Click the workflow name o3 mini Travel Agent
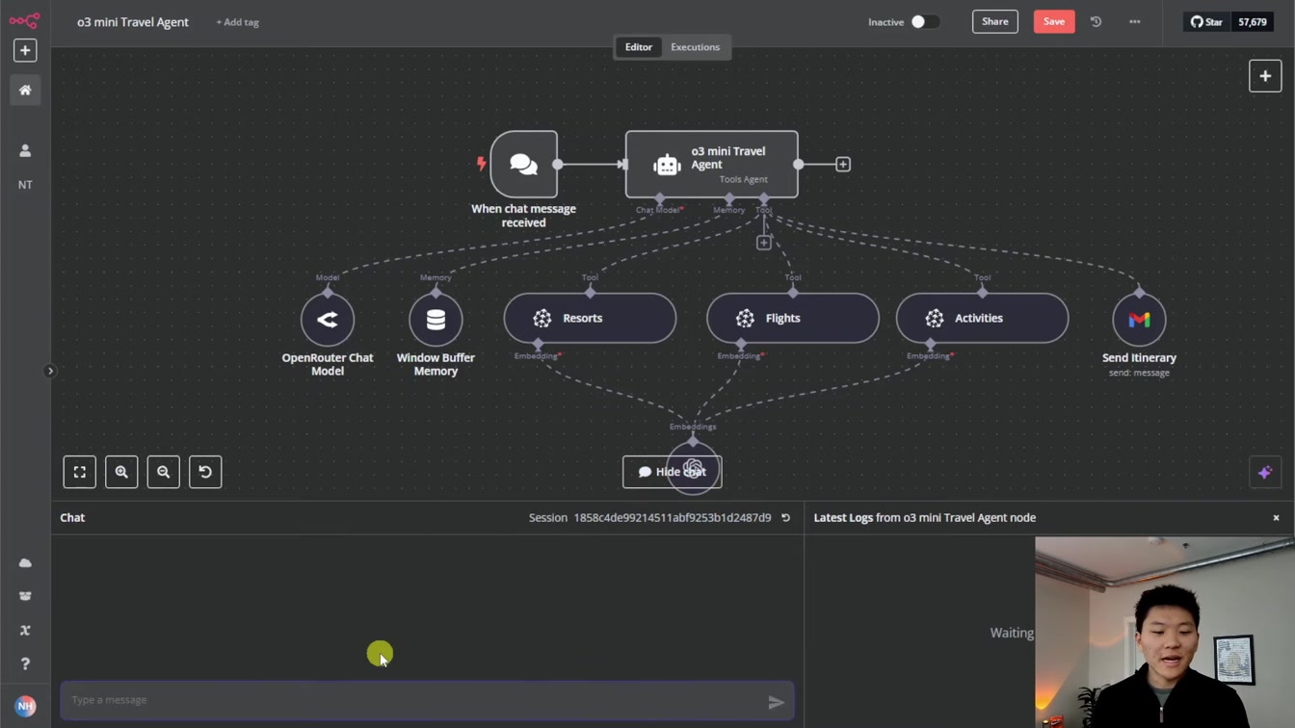Screen dimensions: 1295x728 coord(133,22)
